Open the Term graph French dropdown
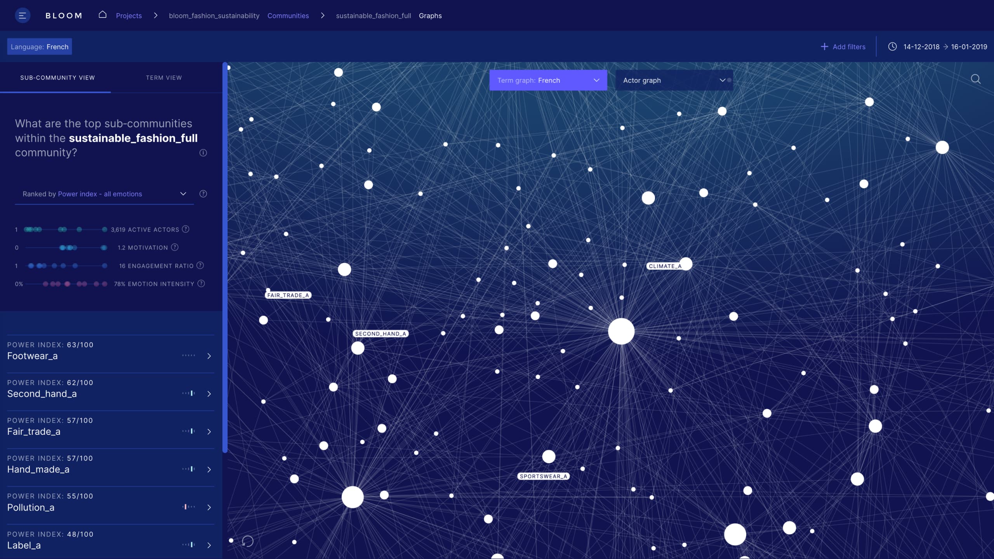This screenshot has width=994, height=559. click(548, 80)
